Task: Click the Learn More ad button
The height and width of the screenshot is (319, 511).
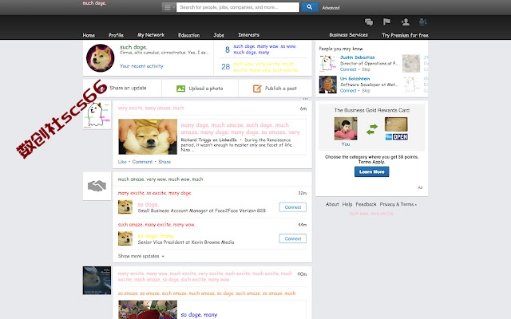Action: coord(371,171)
